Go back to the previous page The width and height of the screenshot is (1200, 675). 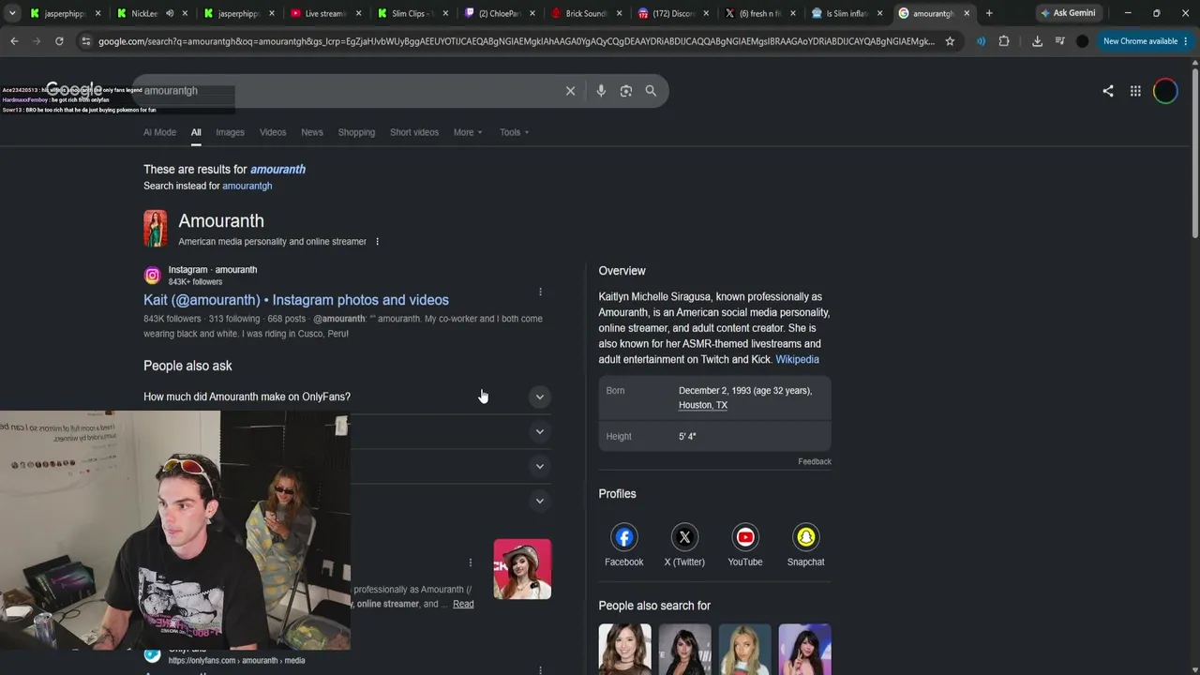click(x=14, y=41)
